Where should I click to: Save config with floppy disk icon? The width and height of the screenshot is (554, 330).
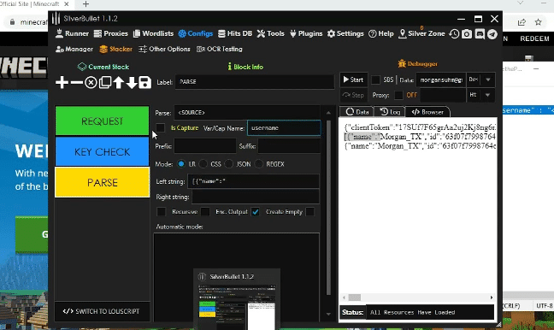click(x=144, y=82)
